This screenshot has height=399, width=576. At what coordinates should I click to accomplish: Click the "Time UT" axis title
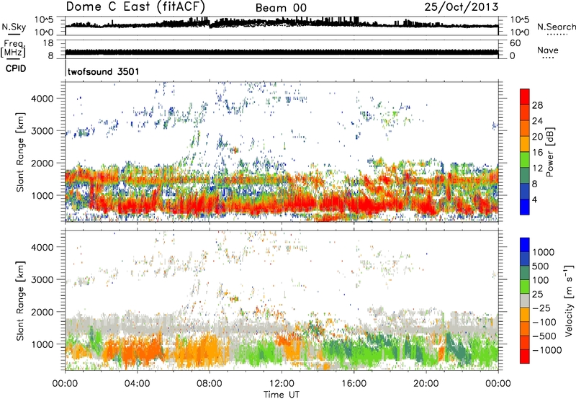click(x=282, y=395)
